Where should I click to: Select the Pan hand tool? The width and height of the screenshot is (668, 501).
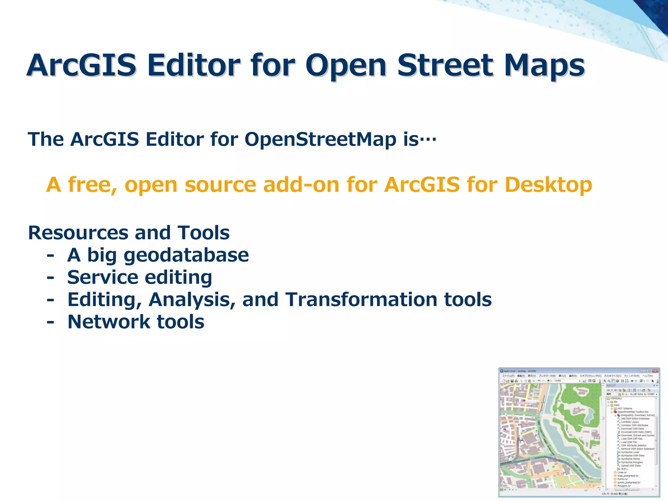click(613, 381)
